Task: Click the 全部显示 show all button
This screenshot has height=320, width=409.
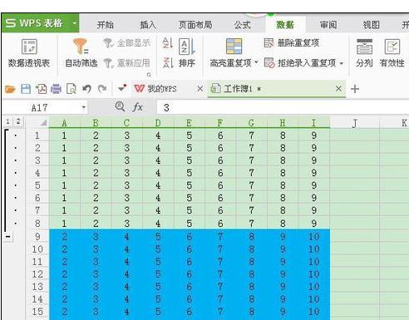Action: point(127,43)
